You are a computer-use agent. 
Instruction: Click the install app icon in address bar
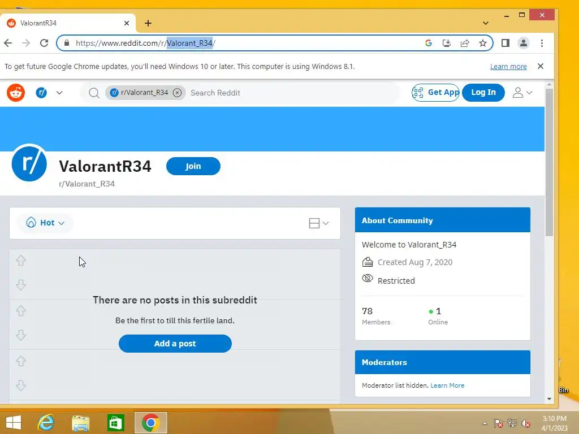447,43
